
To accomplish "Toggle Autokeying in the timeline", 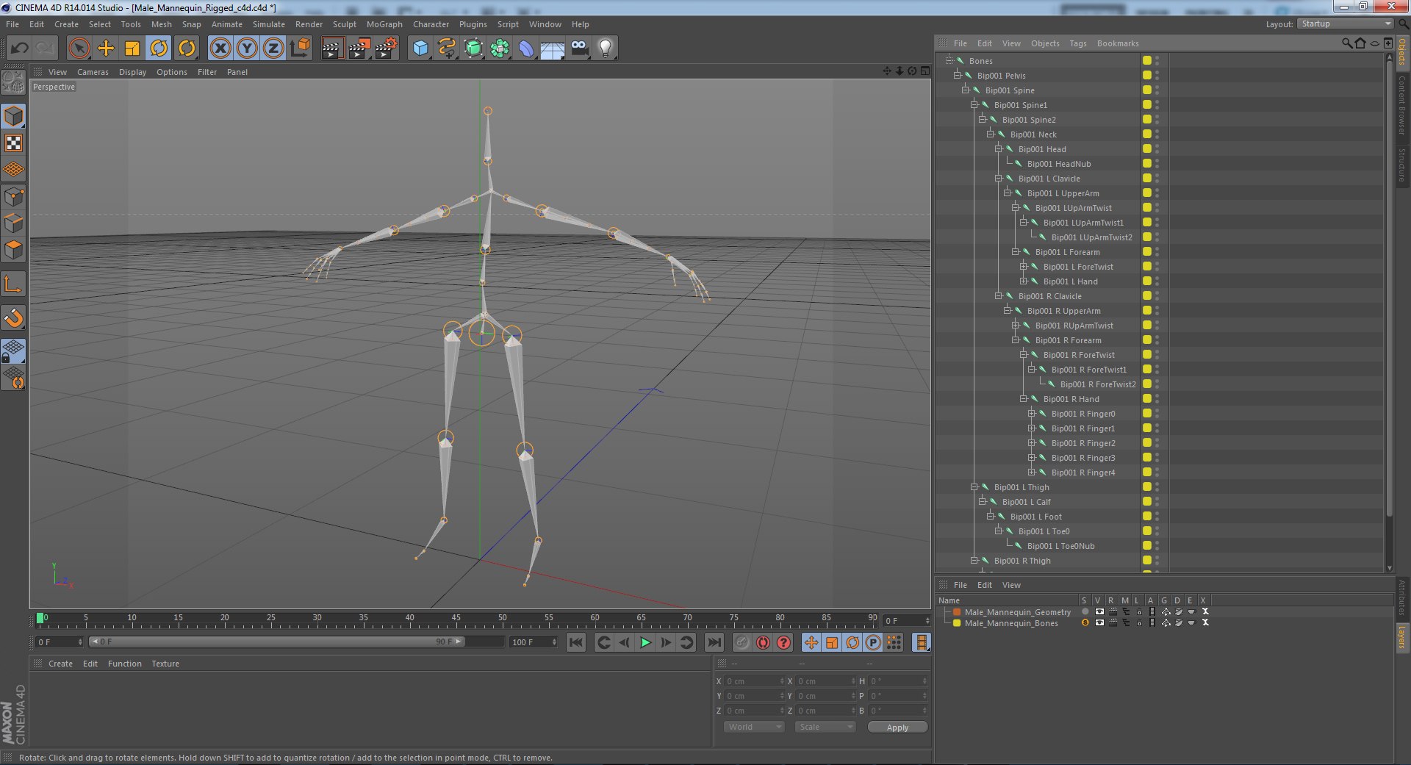I will point(763,642).
